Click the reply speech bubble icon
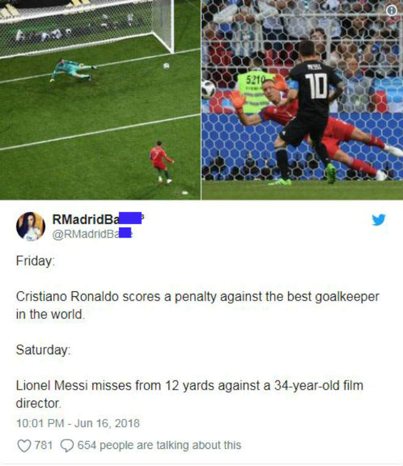Viewport: 403px width, 466px height. (67, 445)
